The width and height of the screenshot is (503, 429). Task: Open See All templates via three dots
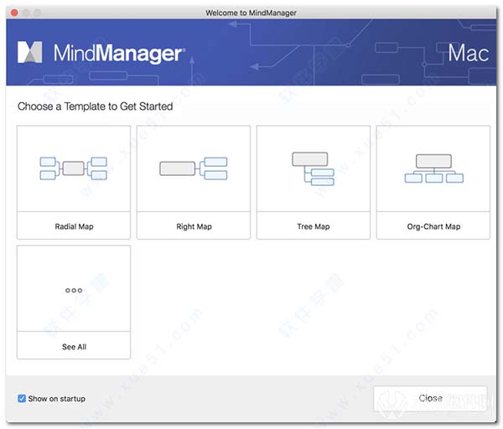(74, 290)
